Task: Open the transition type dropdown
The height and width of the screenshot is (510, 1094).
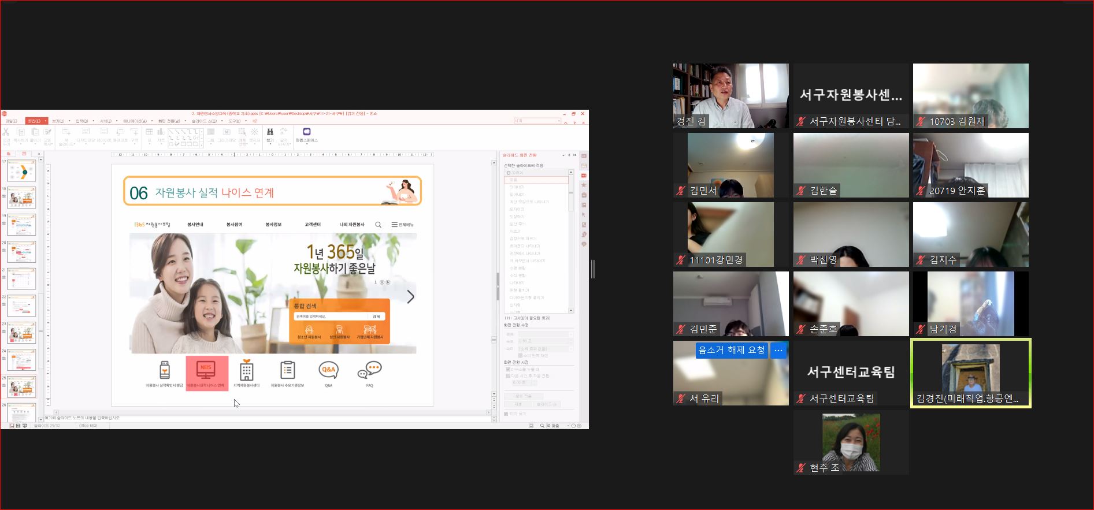Action: [x=571, y=334]
